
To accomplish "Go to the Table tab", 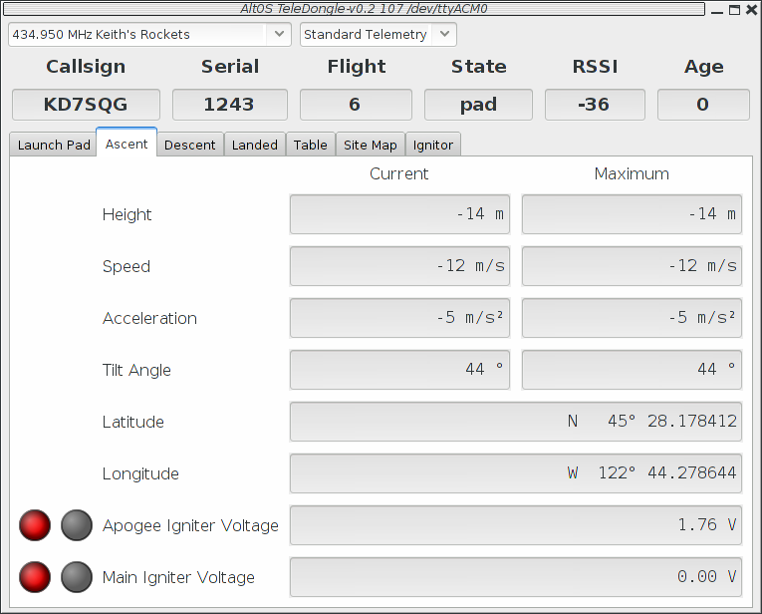I will pos(310,145).
